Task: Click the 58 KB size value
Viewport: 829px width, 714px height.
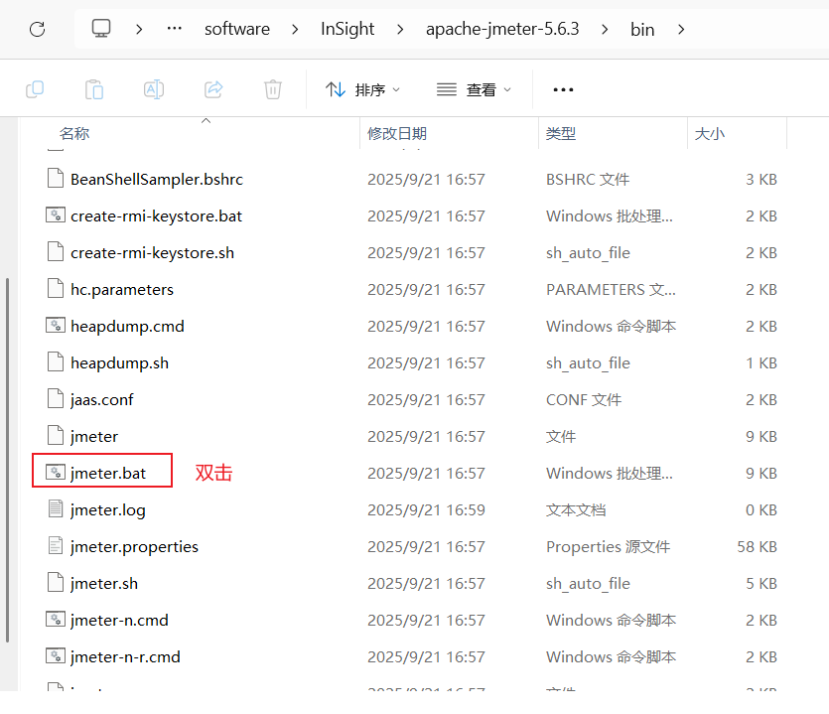Action: [x=758, y=546]
